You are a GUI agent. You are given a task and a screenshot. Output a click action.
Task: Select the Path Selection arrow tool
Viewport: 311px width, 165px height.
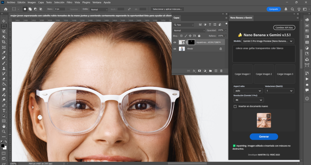[x=4, y=116]
